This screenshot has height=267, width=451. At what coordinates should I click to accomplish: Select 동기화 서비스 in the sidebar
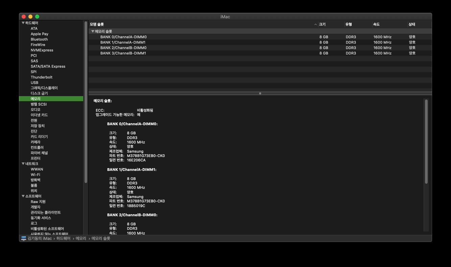(x=41, y=218)
